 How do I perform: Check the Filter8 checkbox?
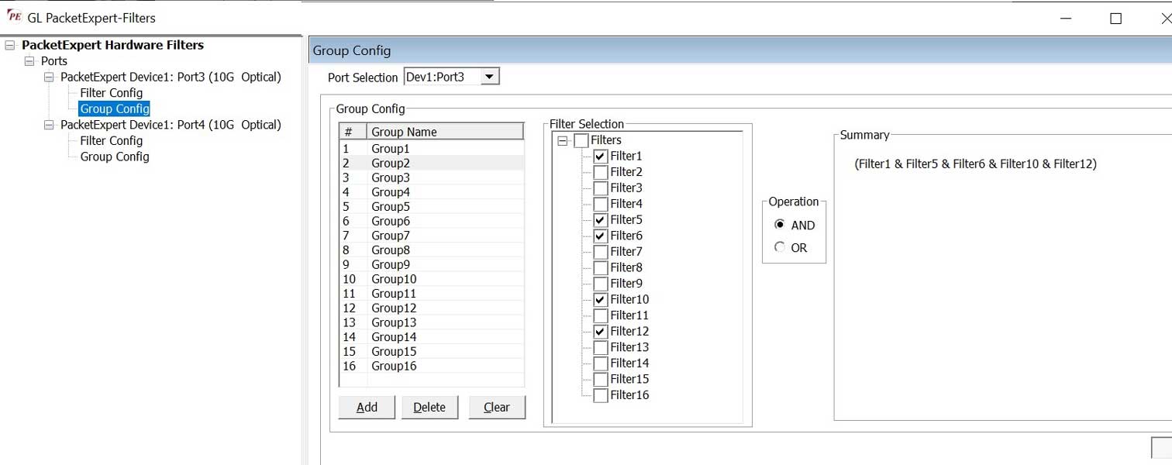point(601,267)
